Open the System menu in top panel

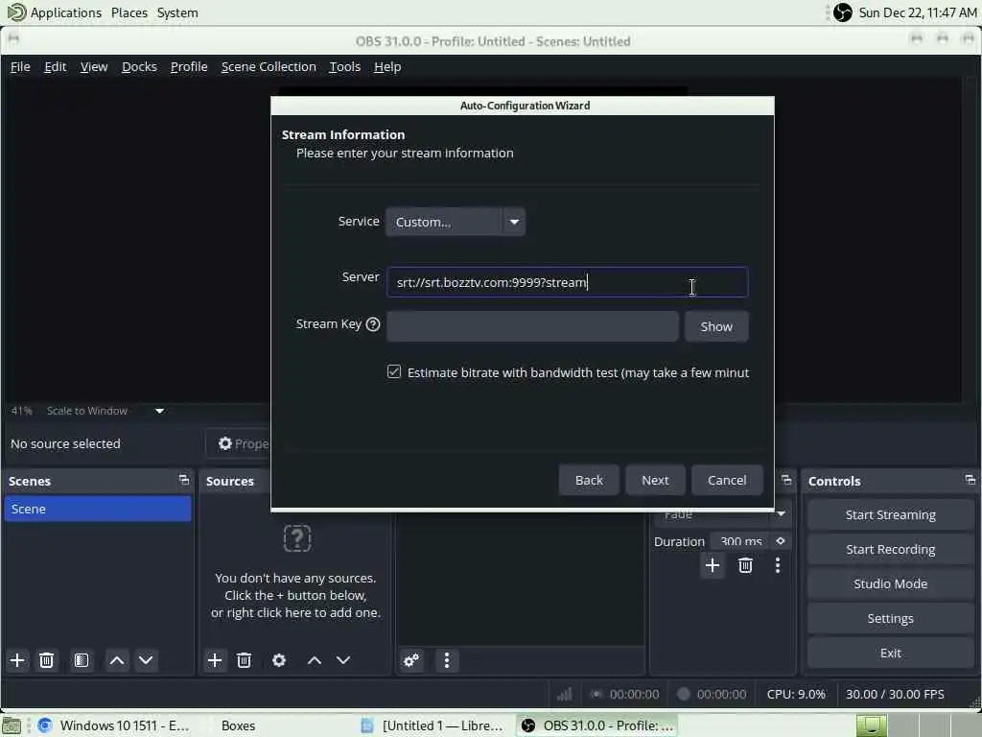177,12
